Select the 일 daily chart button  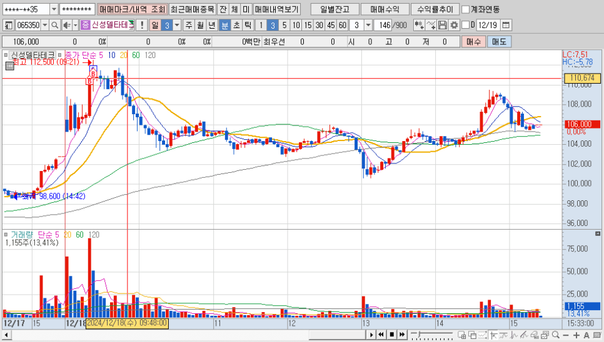tap(155, 25)
